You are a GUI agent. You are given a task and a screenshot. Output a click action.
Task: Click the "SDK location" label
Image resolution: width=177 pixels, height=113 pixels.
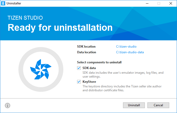point(86,47)
